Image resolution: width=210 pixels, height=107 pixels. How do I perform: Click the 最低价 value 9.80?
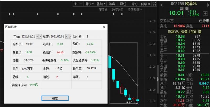29,52
